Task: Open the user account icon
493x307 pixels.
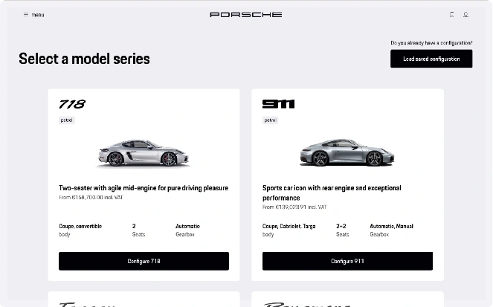Action: pyautogui.click(x=465, y=15)
